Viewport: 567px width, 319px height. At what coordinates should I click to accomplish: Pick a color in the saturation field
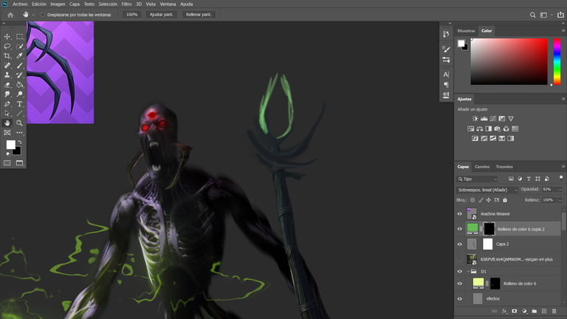click(x=509, y=61)
